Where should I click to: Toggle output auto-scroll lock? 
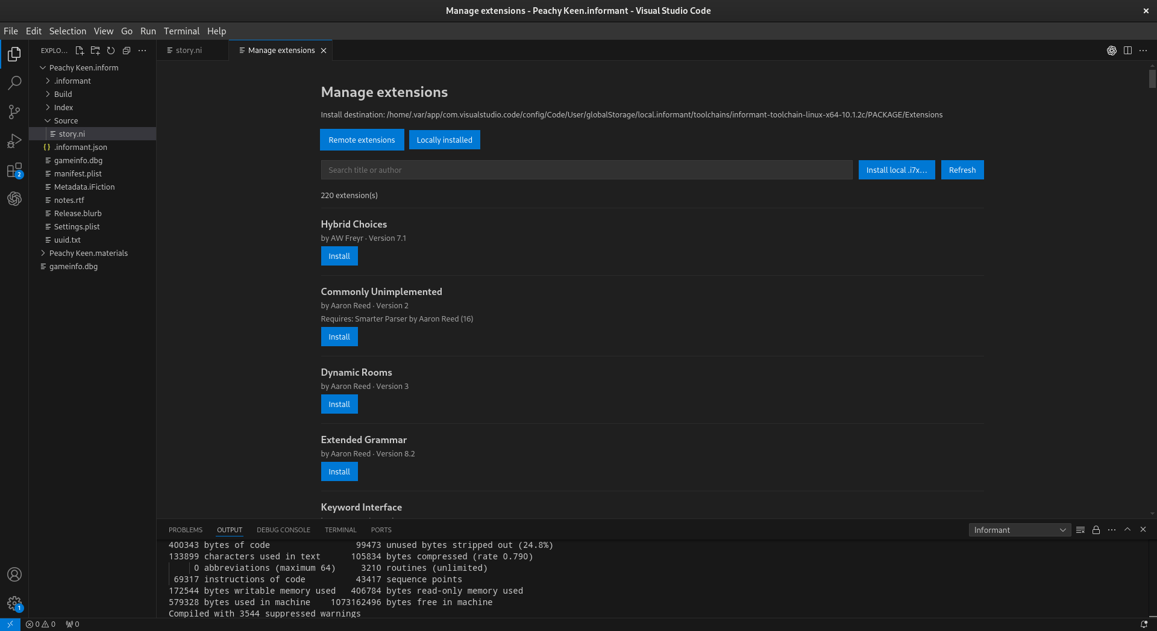click(1096, 530)
